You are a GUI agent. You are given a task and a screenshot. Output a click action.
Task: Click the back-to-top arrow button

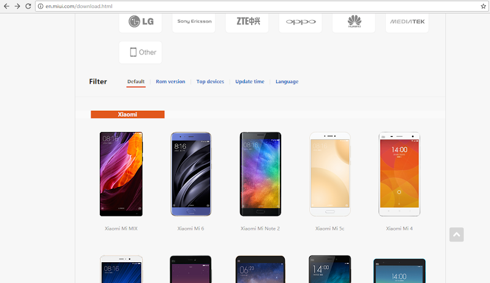tap(456, 235)
